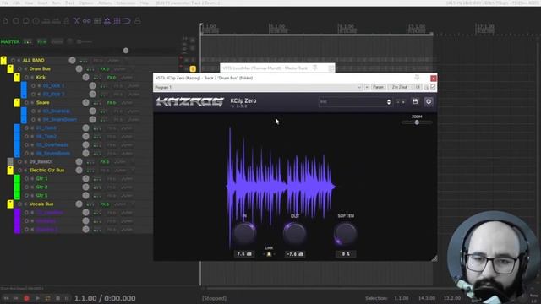The width and height of the screenshot is (541, 304).
Task: Click the ALL BAND volume knob
Action: tap(72, 60)
